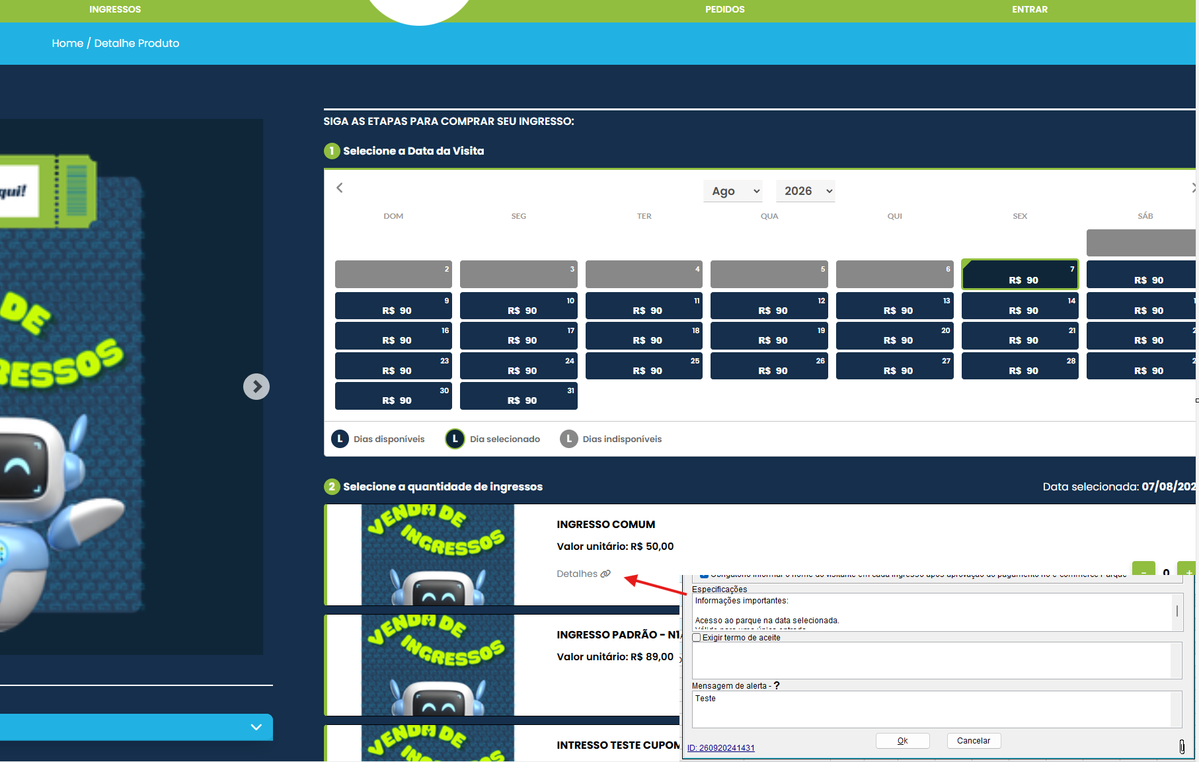1199x762 pixels.
Task: Click the price text R$ 50,00
Action: tap(652, 547)
